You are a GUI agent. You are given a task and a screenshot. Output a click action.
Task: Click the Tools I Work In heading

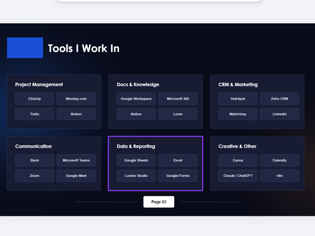[x=83, y=48]
